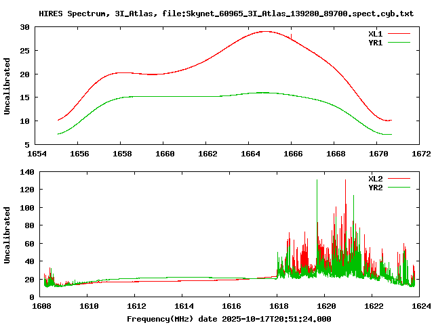Click the green YR2 legend line sample
434x325 pixels.
point(399,187)
